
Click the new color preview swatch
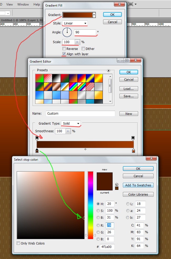point(105,177)
